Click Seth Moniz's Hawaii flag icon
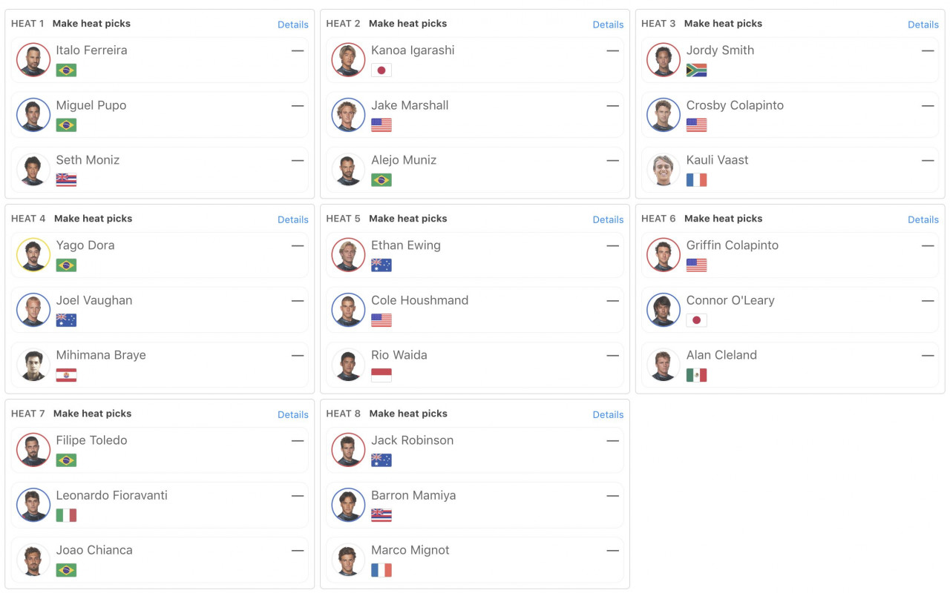 tap(66, 180)
